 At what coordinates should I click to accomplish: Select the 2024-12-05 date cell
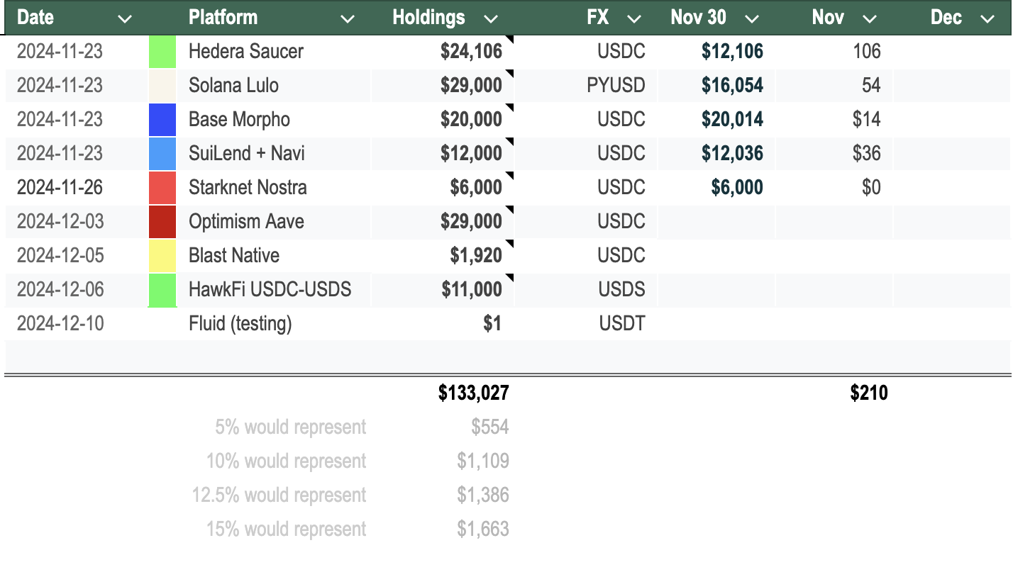pyautogui.click(x=77, y=255)
